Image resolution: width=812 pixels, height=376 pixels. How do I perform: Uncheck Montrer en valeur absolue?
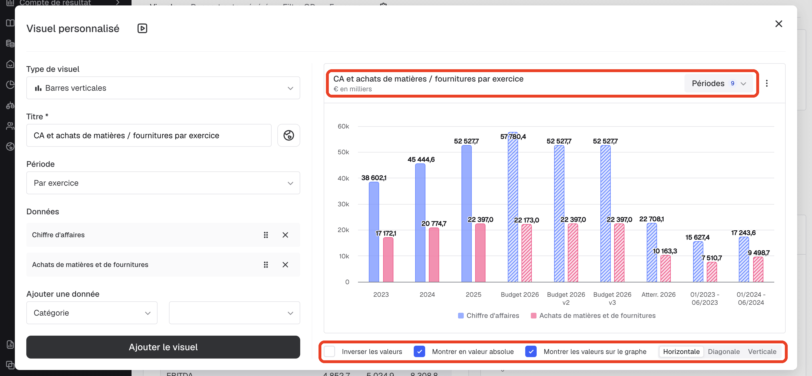click(419, 351)
